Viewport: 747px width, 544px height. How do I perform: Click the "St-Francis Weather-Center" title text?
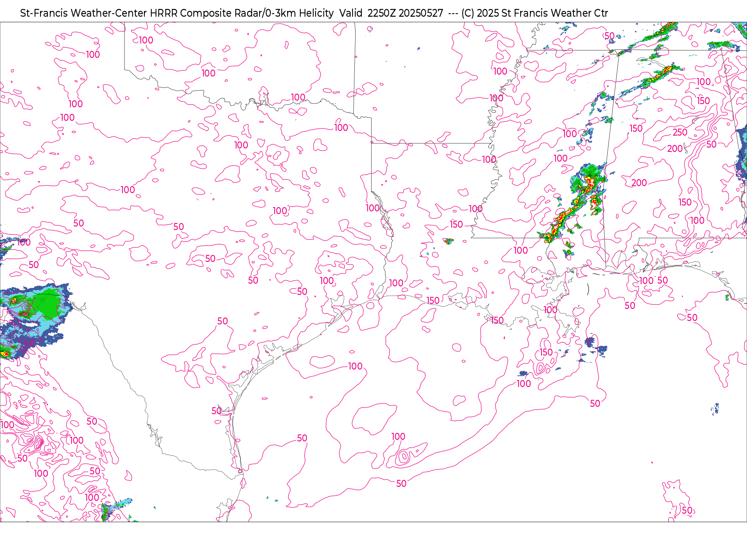pos(84,13)
